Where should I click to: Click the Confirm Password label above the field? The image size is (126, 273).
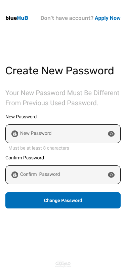[x=25, y=158]
